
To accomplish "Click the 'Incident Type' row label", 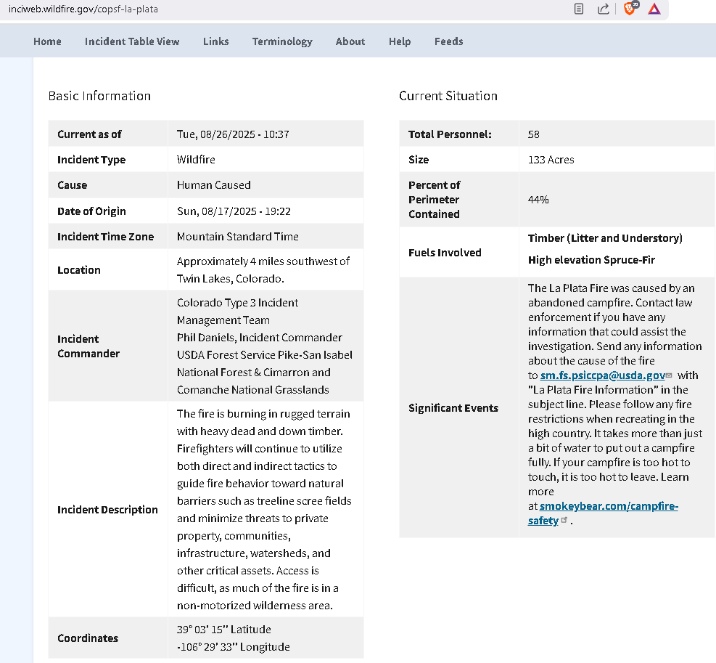I will 91,160.
